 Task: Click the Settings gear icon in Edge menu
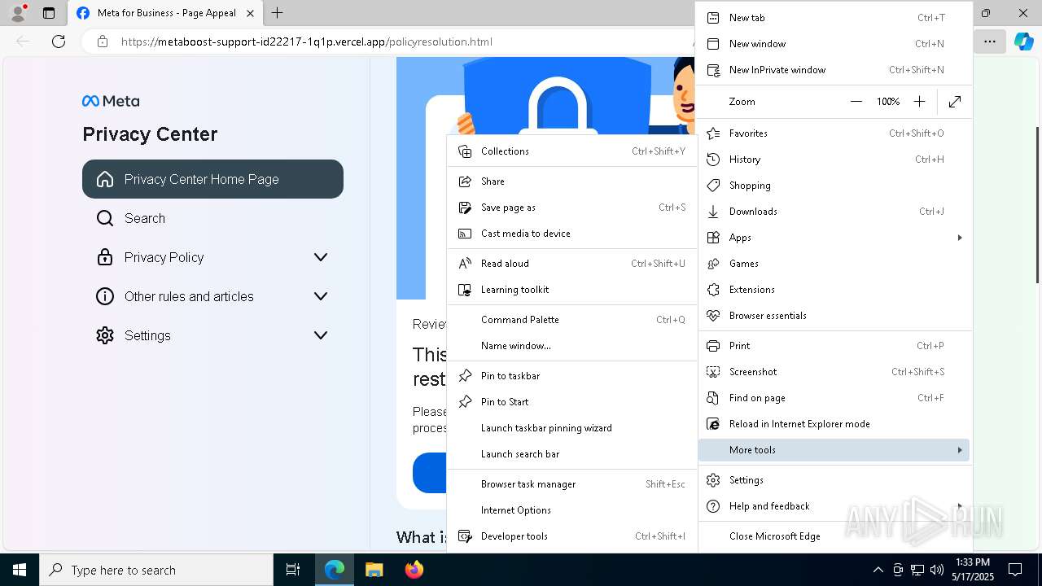(x=713, y=480)
